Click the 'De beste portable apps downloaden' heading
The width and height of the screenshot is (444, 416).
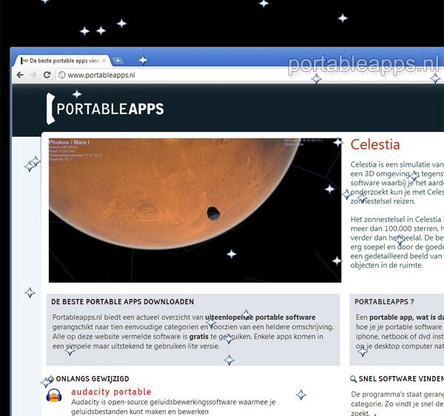pyautogui.click(x=122, y=302)
